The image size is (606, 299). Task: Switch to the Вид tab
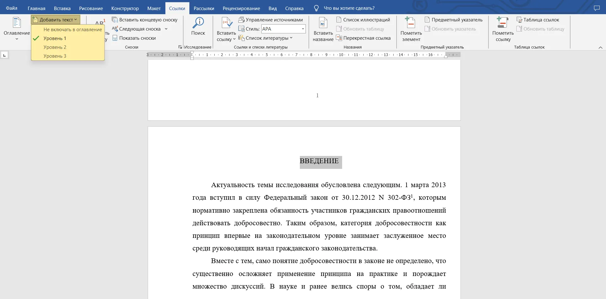[x=273, y=8]
